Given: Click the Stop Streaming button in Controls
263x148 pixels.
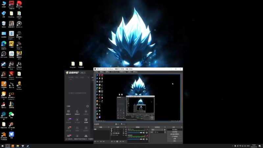Looking at the screenshot, I should pyautogui.click(x=175, y=130).
